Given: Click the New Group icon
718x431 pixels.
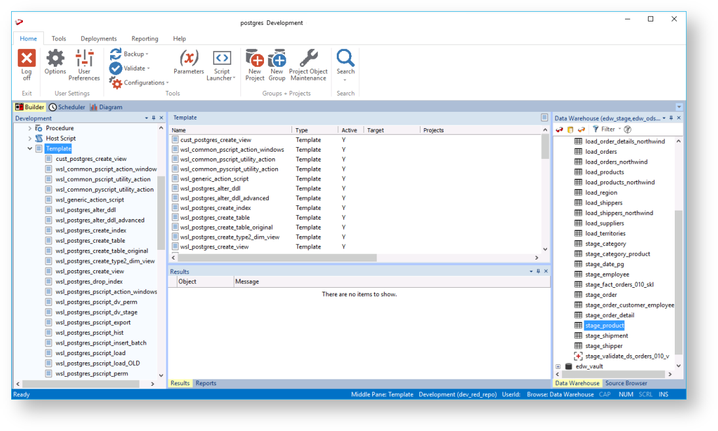Looking at the screenshot, I should pos(277,60).
